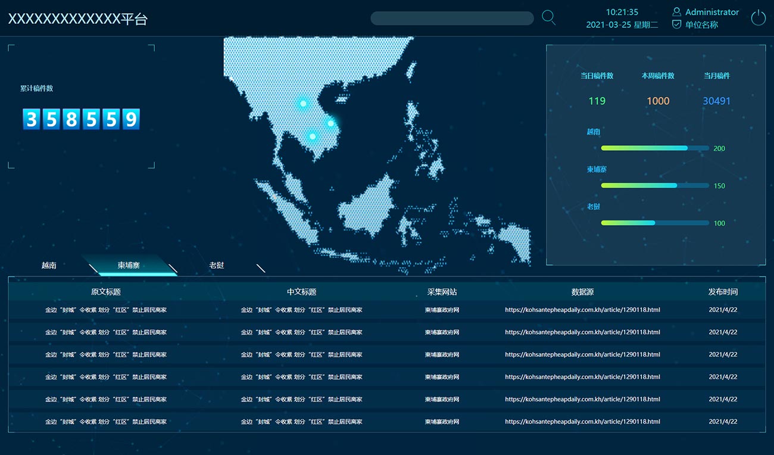
Task: Click the shield icon next to 单位名称
Action: click(x=676, y=24)
